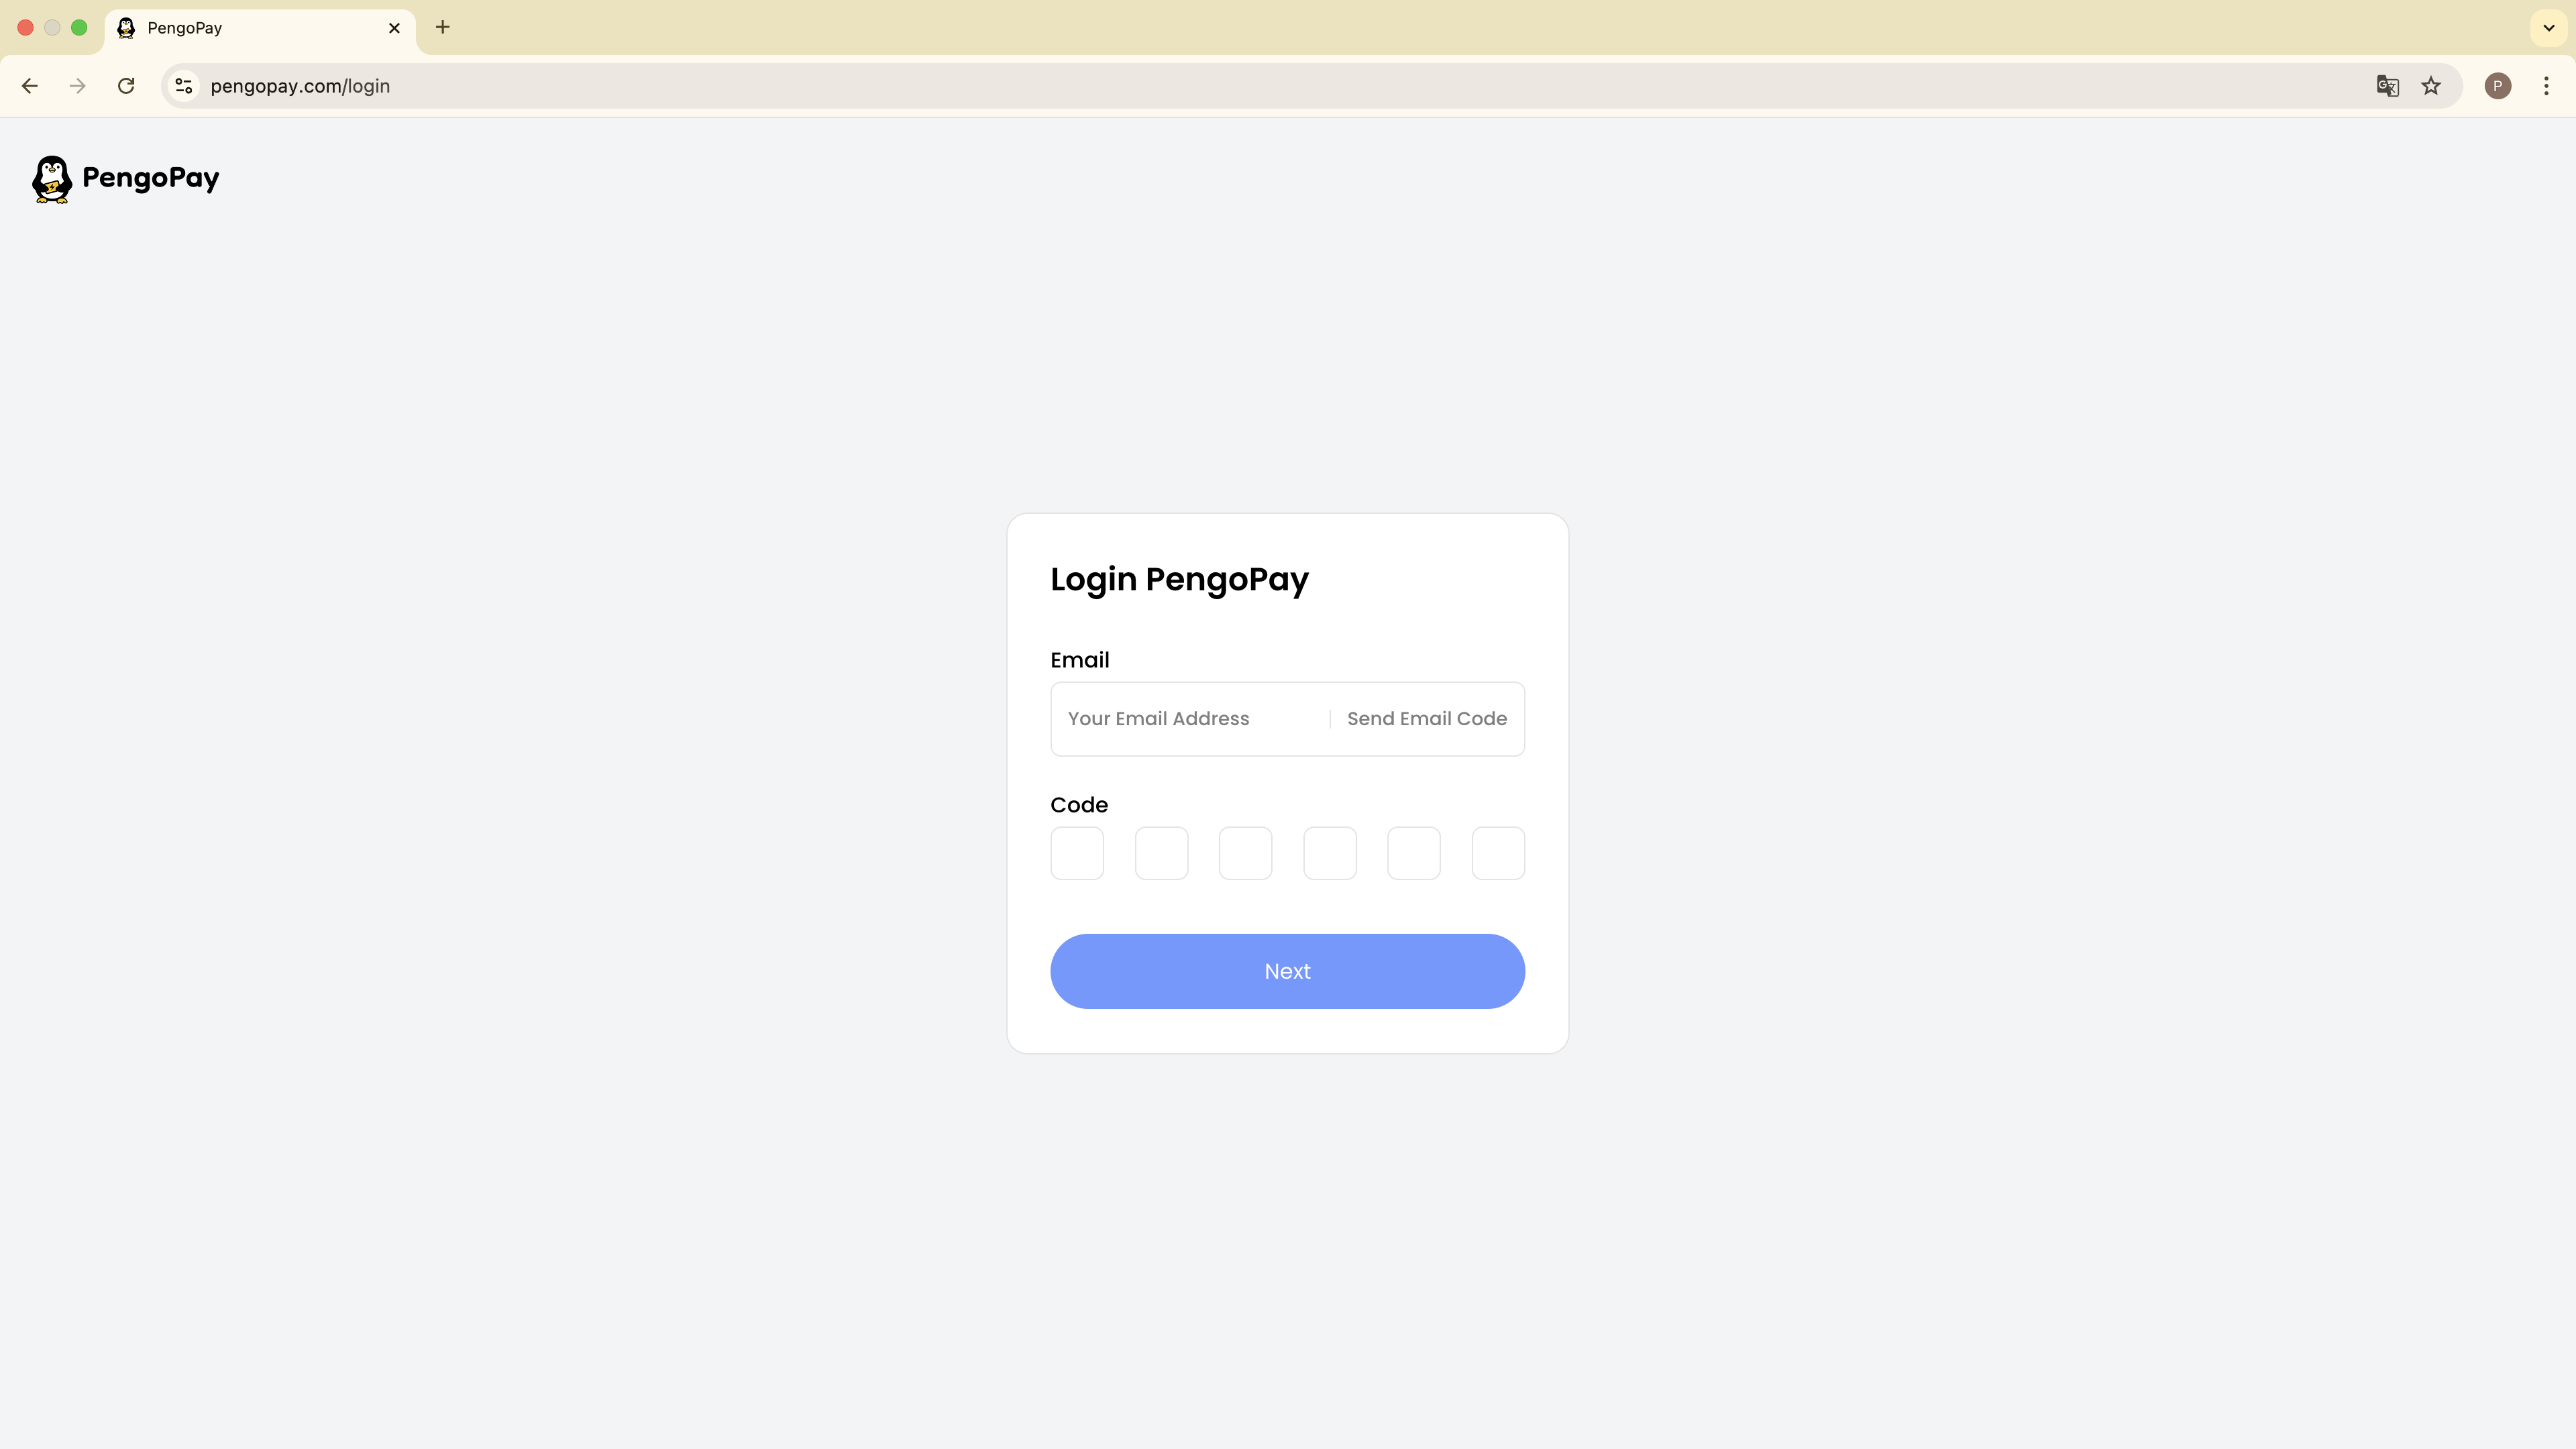Reload the PengoPay login page
The height and width of the screenshot is (1449, 2576).
[126, 86]
